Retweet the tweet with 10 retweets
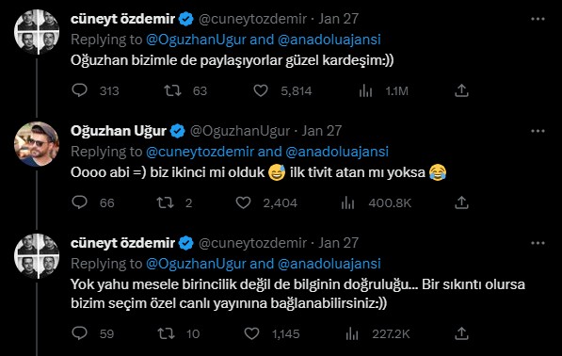Image resolution: width=562 pixels, height=356 pixels. point(167,333)
